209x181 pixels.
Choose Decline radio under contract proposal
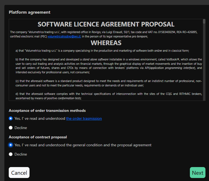11,154
